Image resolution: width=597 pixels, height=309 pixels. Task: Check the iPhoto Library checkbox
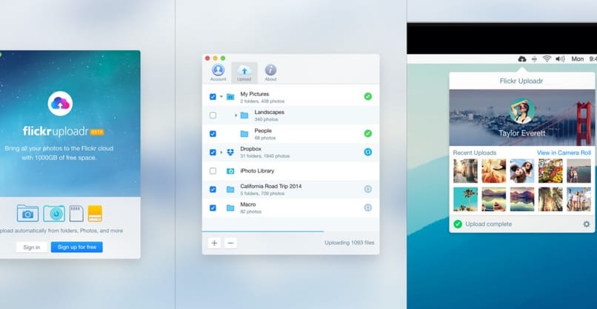coord(213,170)
